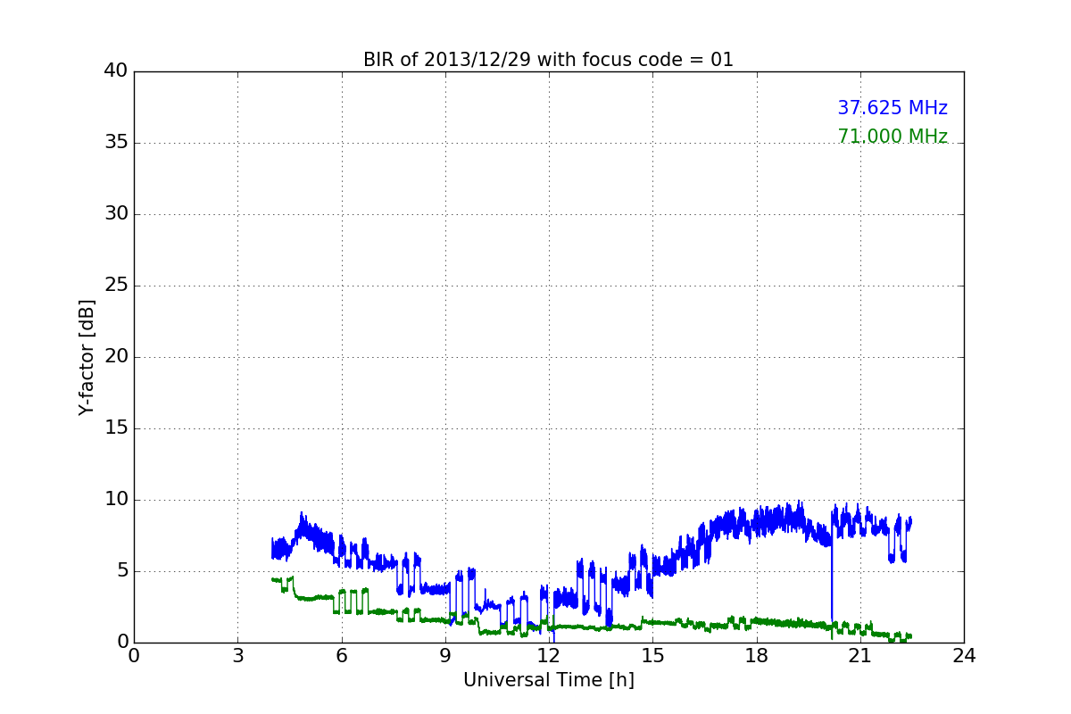Click the x-axis tick label 18
This screenshot has width=1071, height=714.
tap(756, 656)
